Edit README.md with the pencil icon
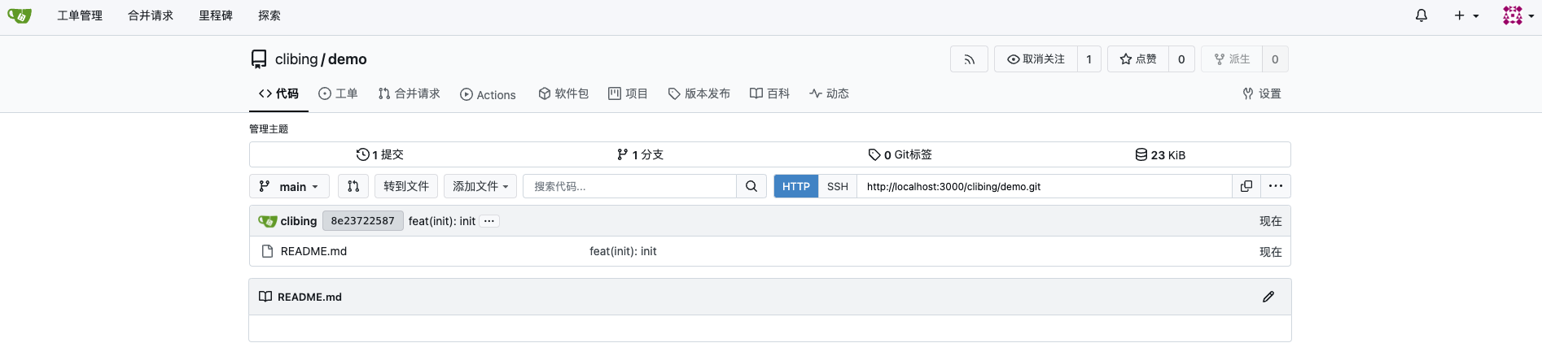Image resolution: width=1542 pixels, height=356 pixels. pos(1268,297)
